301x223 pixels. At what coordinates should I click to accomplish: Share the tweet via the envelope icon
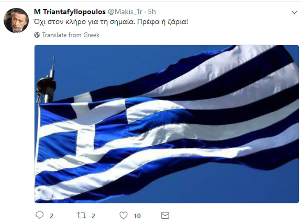pos(165,216)
